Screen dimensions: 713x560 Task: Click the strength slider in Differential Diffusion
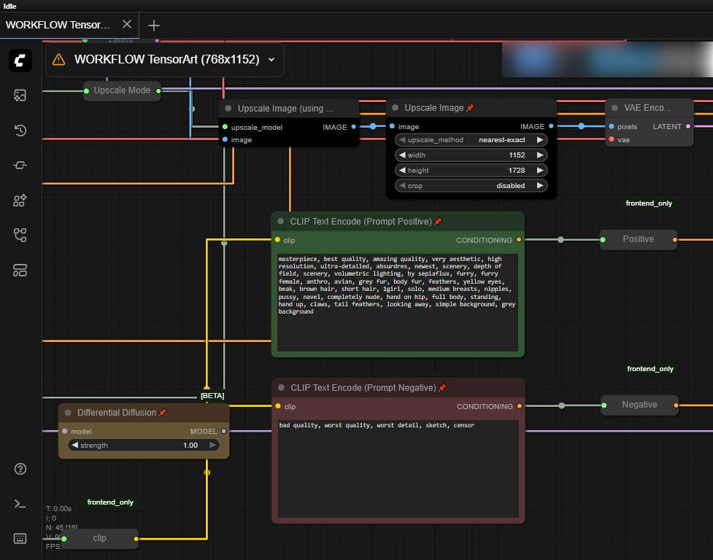(144, 445)
